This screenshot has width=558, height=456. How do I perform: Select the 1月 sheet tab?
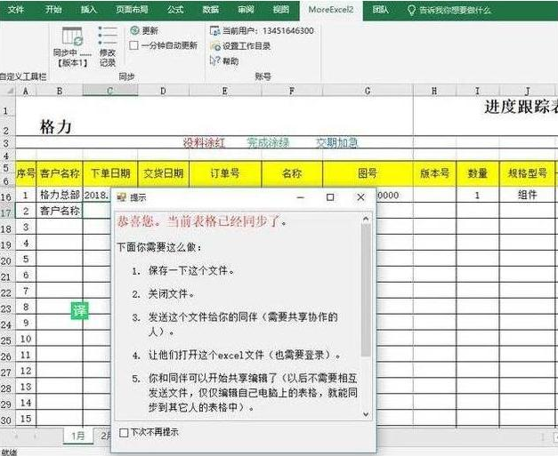[x=78, y=436]
